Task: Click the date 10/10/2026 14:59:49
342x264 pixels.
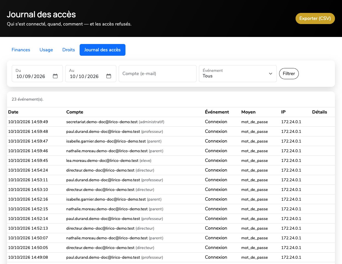Action: (28, 122)
